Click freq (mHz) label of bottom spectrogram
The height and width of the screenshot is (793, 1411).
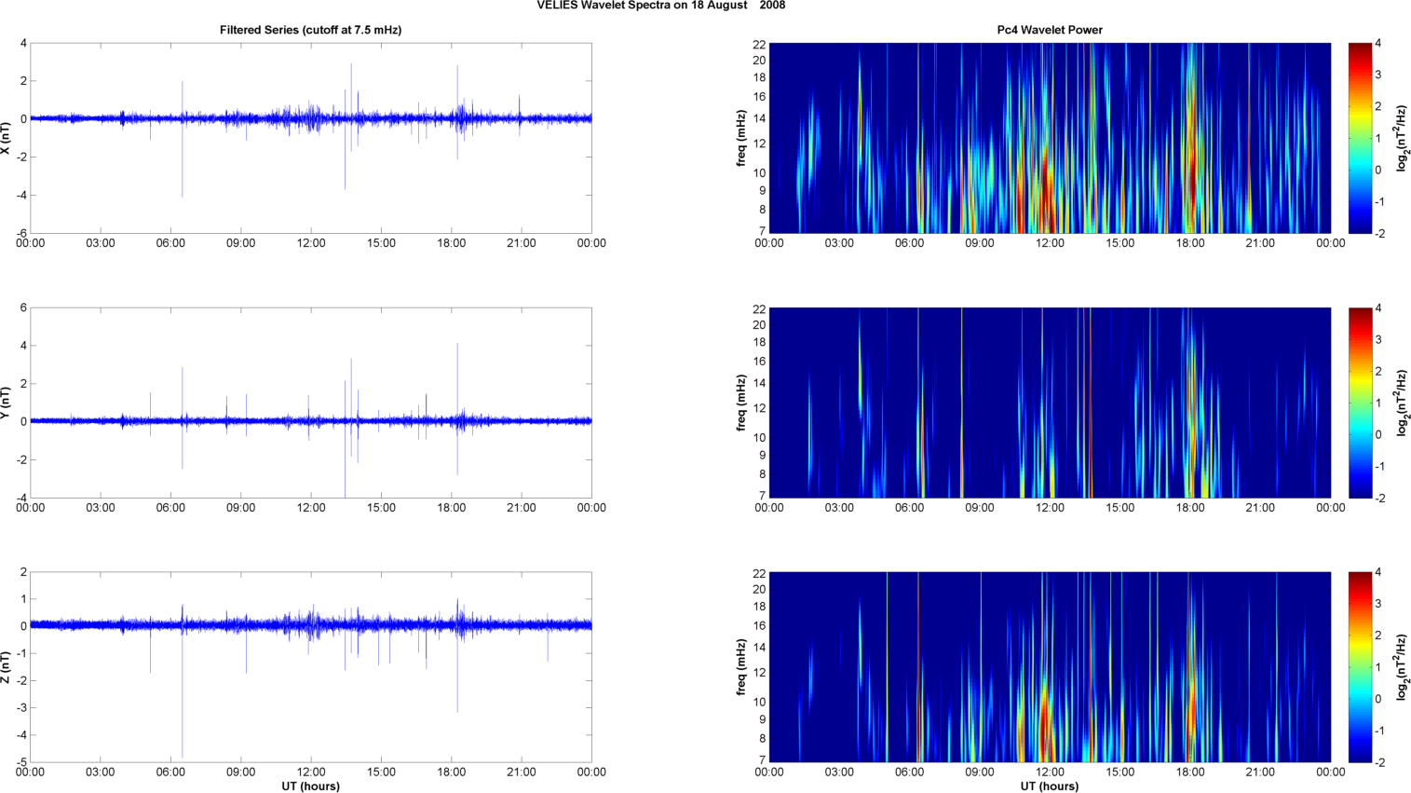[x=741, y=667]
